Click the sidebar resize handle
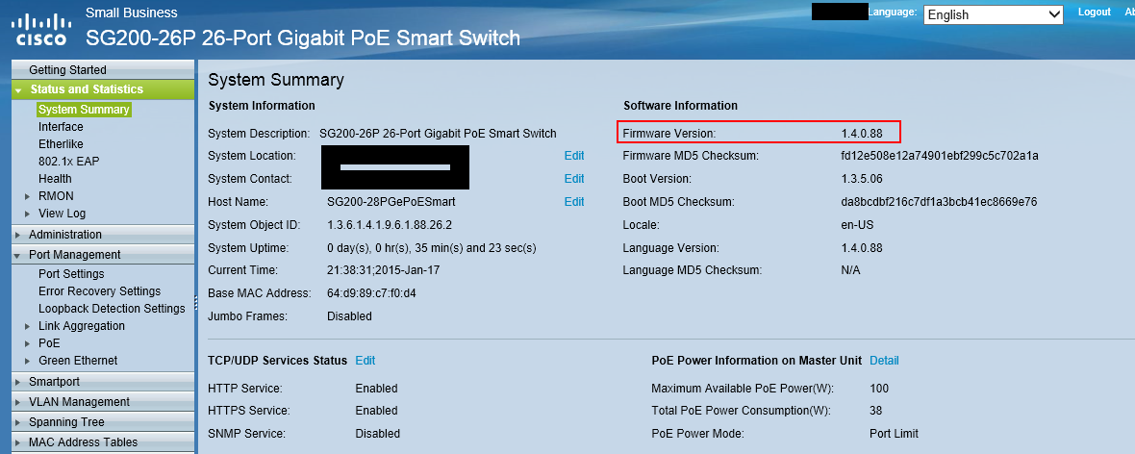Screen dimensions: 1135x454 click(x=196, y=303)
